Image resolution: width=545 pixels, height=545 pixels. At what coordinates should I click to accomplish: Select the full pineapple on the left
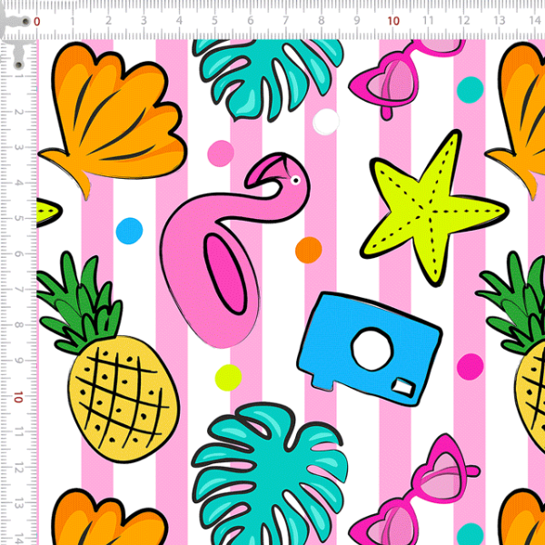click(x=108, y=358)
